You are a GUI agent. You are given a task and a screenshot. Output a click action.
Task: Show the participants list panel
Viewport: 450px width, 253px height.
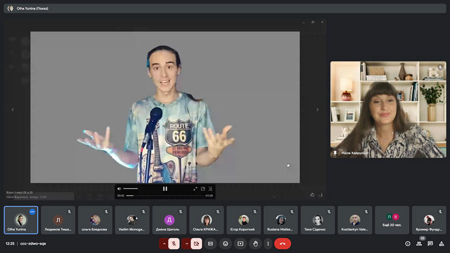(x=419, y=243)
